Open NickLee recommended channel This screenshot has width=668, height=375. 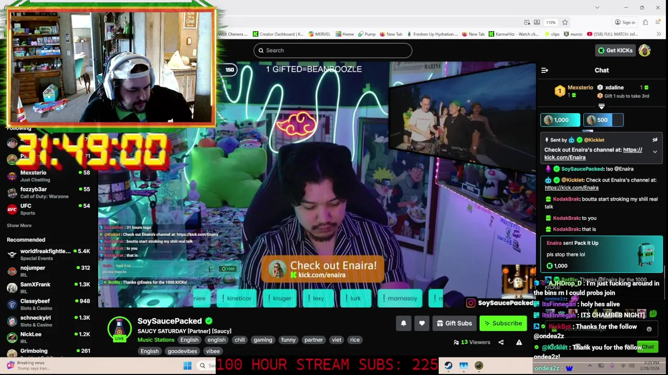(49, 338)
